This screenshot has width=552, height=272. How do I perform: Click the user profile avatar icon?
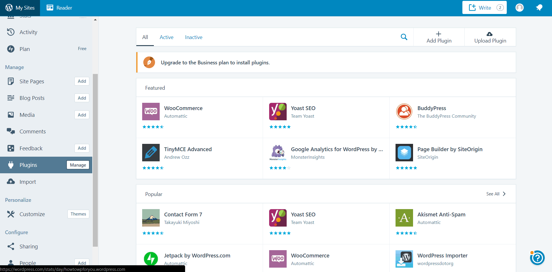coord(520,8)
